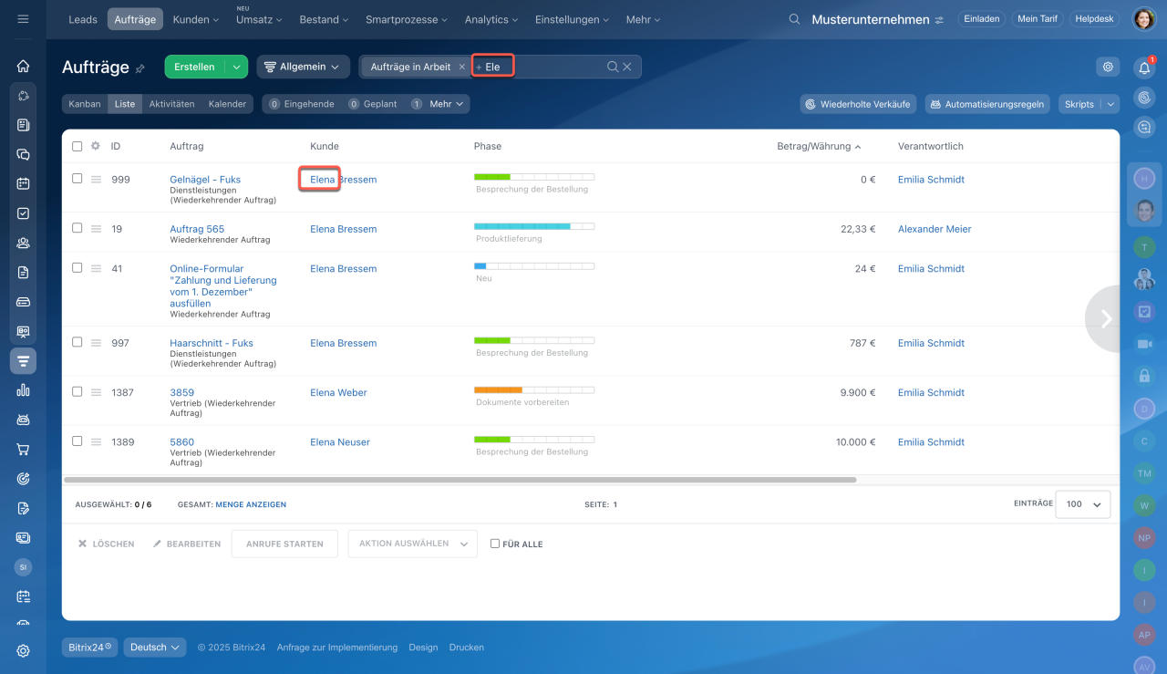Viewport: 1167px width, 674px height.
Task: Open Bestand menu in top navigation
Action: [x=324, y=19]
